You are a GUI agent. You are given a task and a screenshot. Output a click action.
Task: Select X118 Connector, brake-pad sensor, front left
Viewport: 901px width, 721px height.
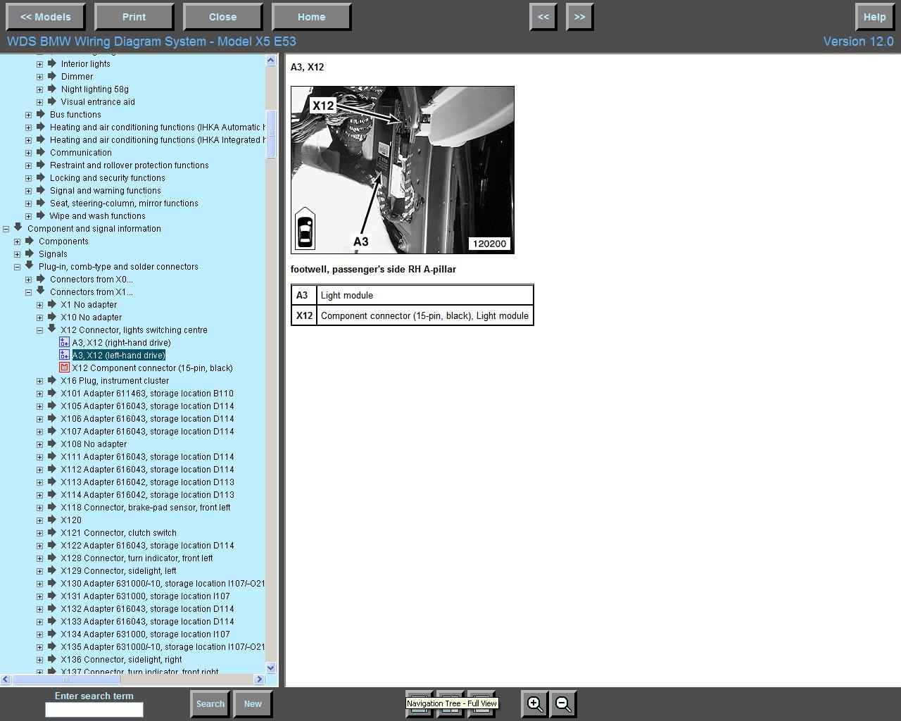146,508
